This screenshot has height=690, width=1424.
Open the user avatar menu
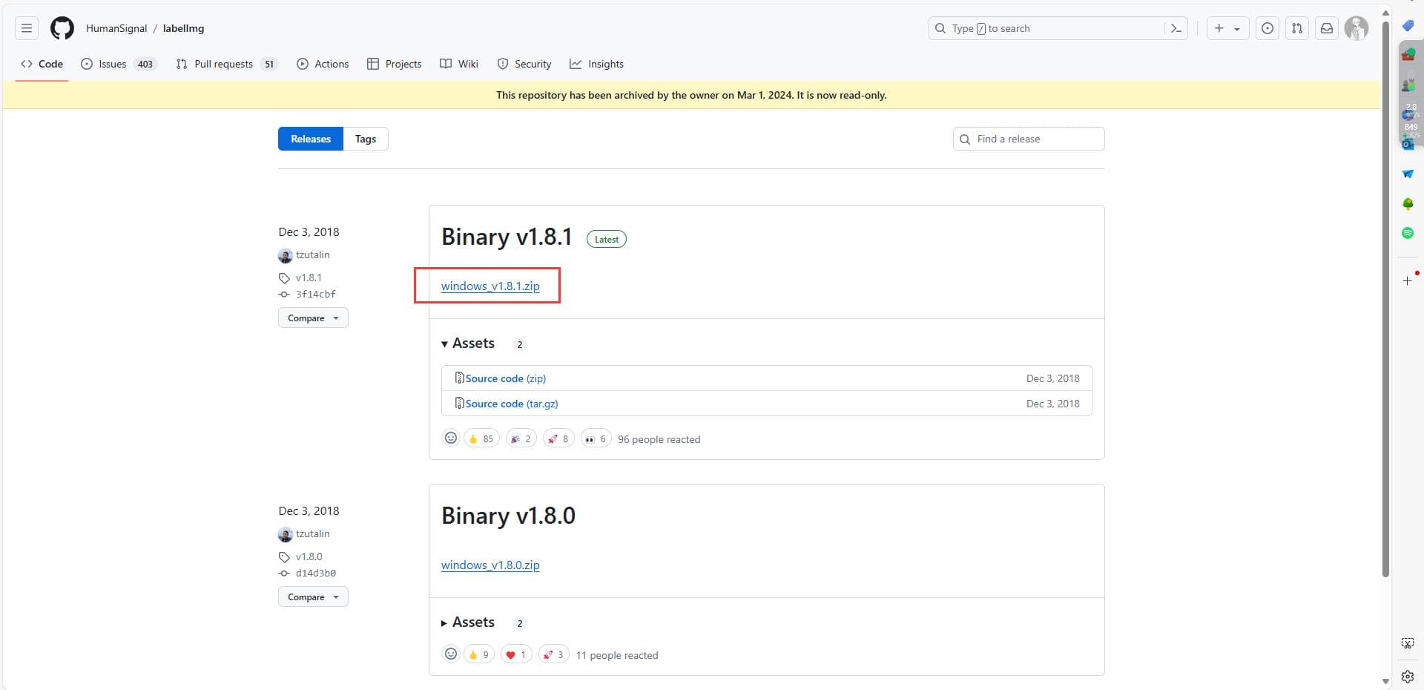pyautogui.click(x=1357, y=28)
